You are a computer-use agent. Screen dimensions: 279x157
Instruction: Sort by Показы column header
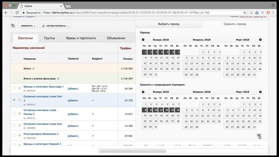pyautogui.click(x=128, y=59)
